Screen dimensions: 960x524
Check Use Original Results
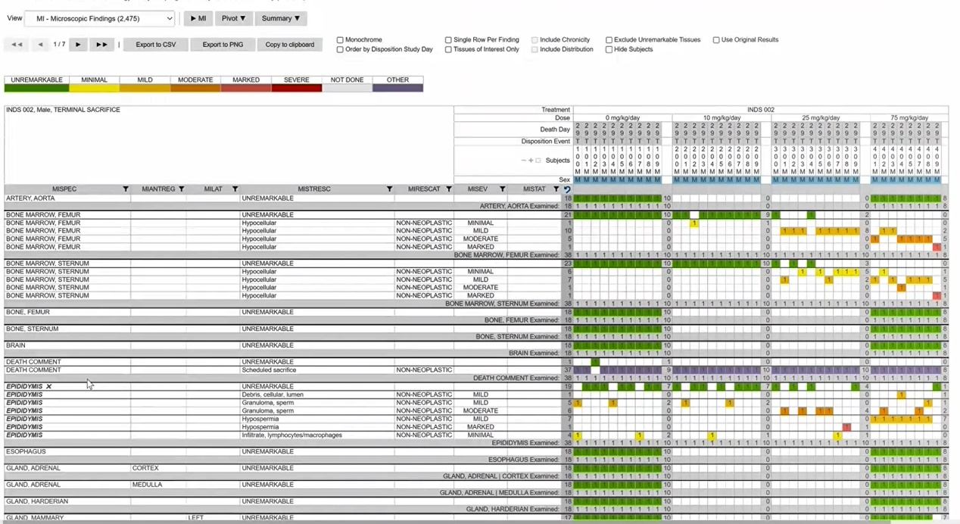click(x=716, y=40)
